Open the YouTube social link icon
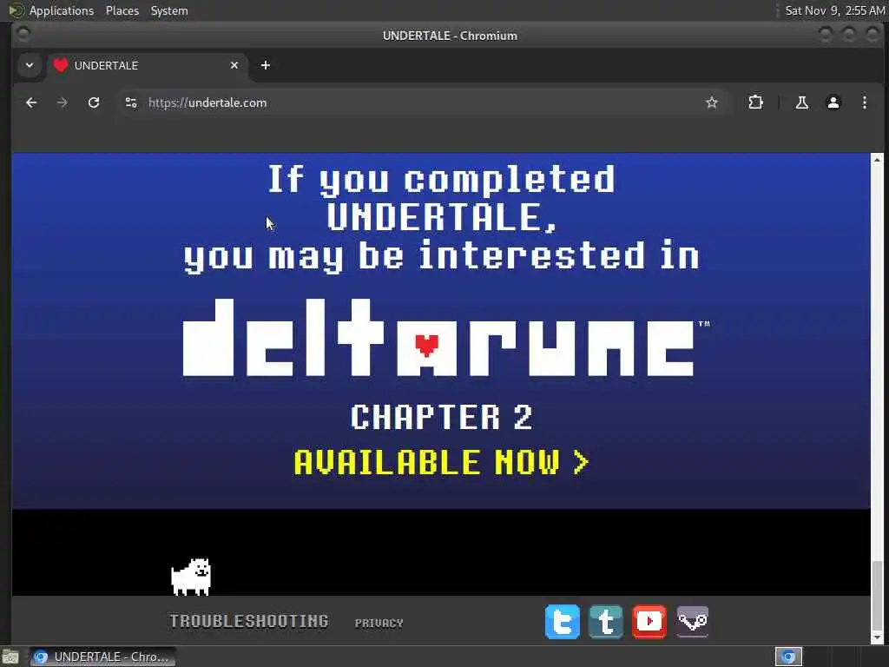This screenshot has width=889, height=667. (649, 622)
